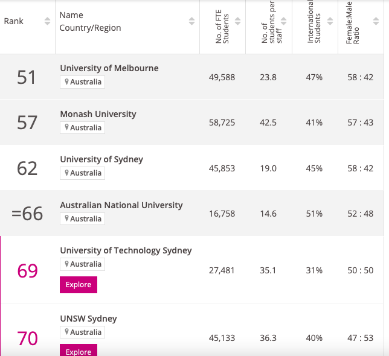
Task: Select ratio value 52 : 48
Action: click(x=361, y=214)
